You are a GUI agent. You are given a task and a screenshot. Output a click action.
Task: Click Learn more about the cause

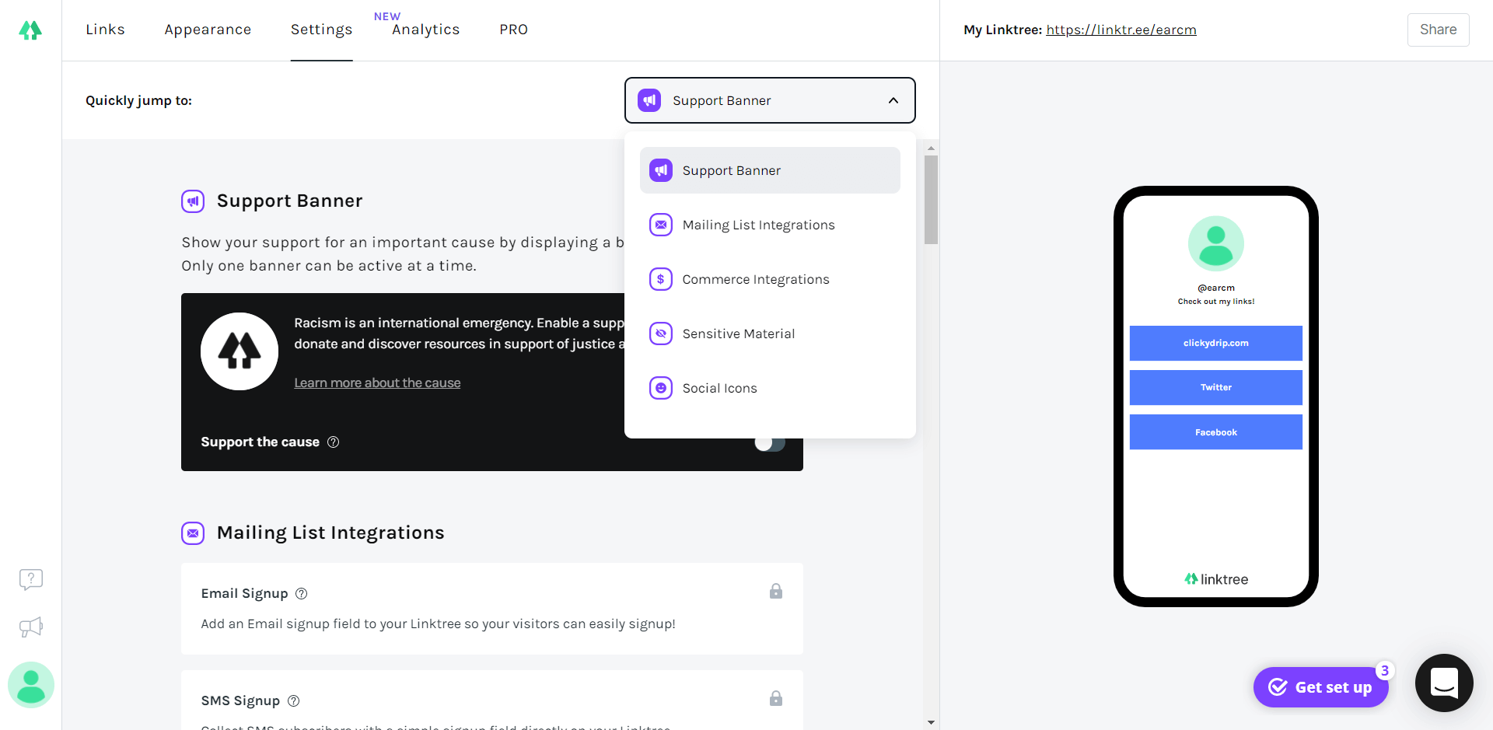click(377, 382)
